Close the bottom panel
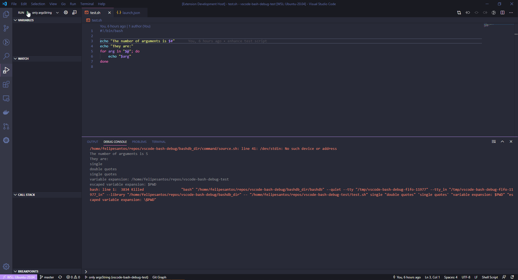The width and height of the screenshot is (518, 280). pos(511,141)
